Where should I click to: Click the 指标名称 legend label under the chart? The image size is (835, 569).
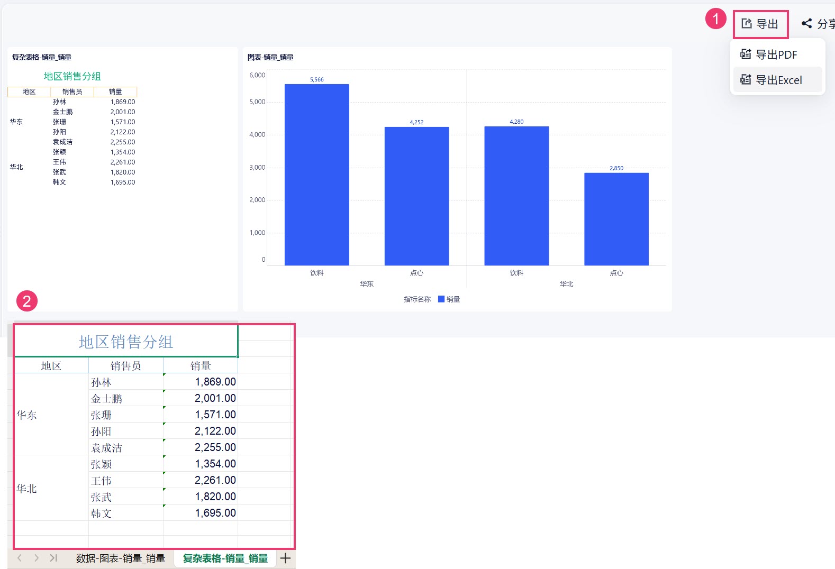417,299
